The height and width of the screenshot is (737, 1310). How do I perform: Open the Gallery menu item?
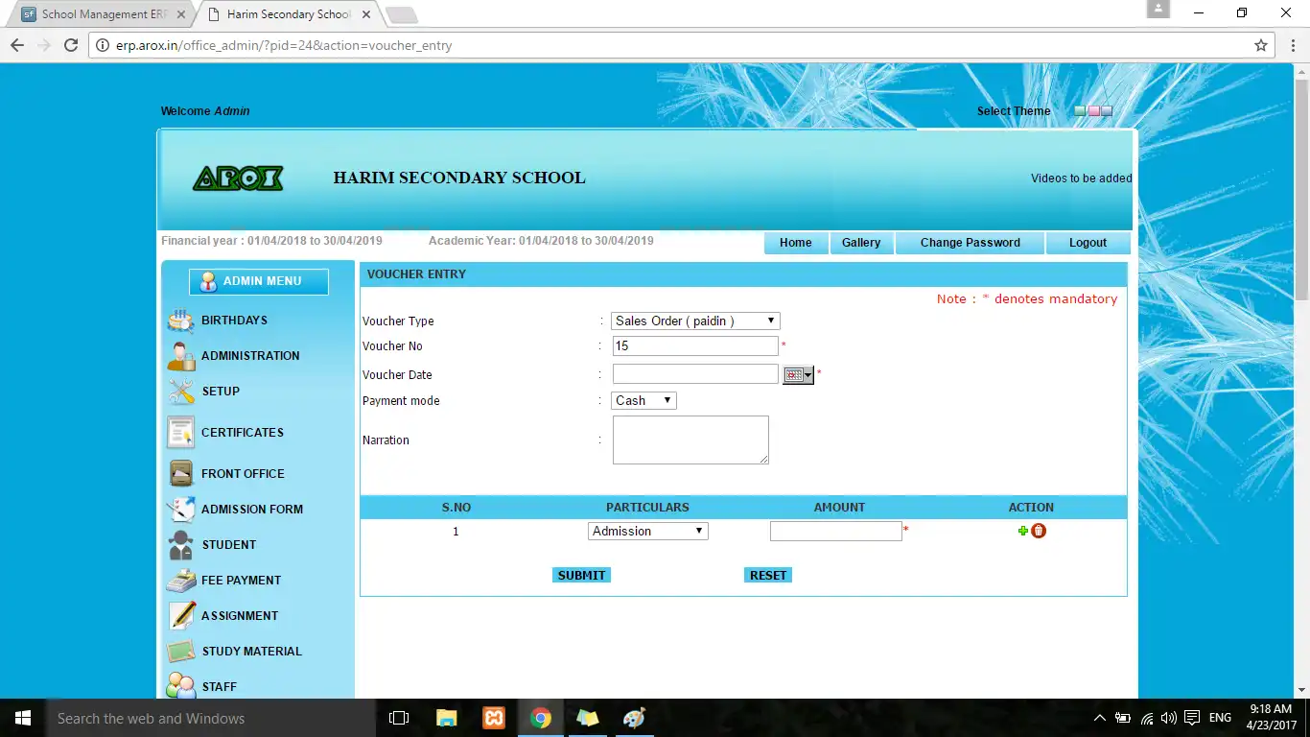[861, 242]
